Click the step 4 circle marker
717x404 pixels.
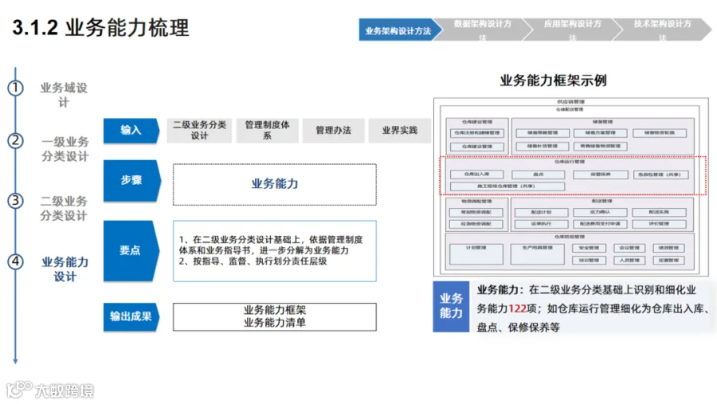coord(16,261)
